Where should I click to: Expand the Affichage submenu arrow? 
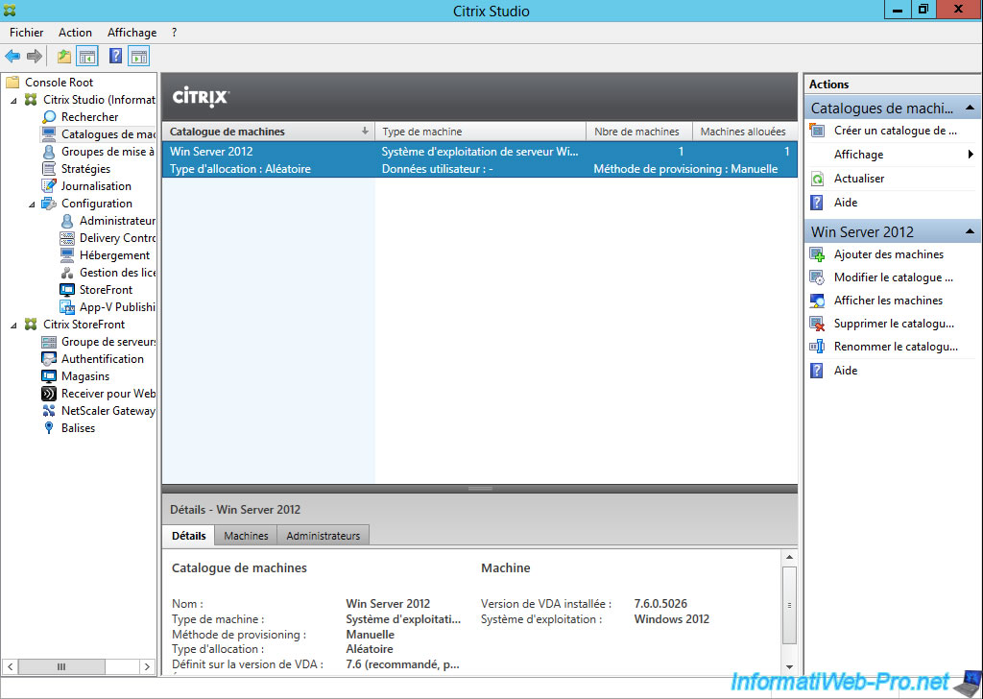971,155
